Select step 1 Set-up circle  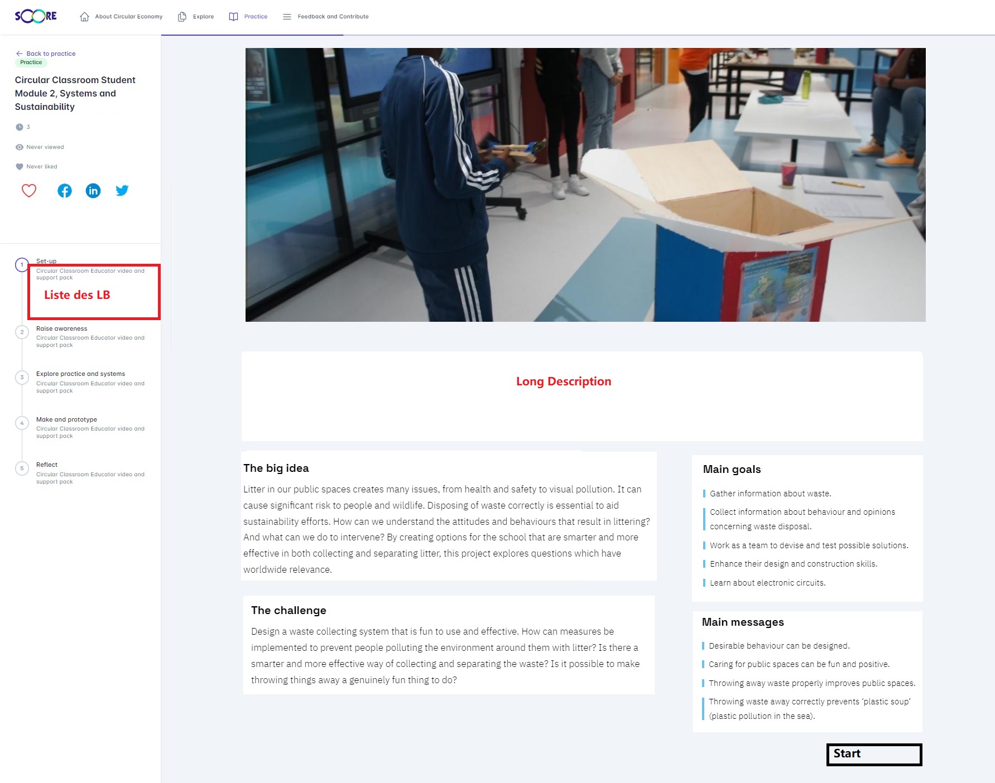(x=22, y=265)
